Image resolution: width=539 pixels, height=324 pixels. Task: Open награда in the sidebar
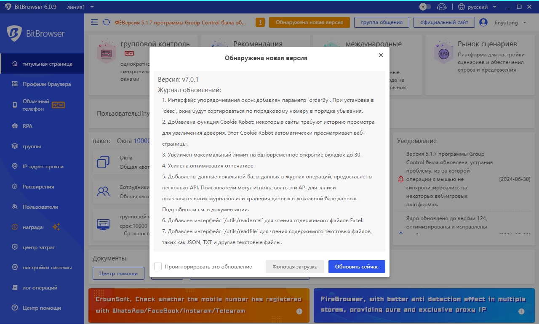(42, 227)
